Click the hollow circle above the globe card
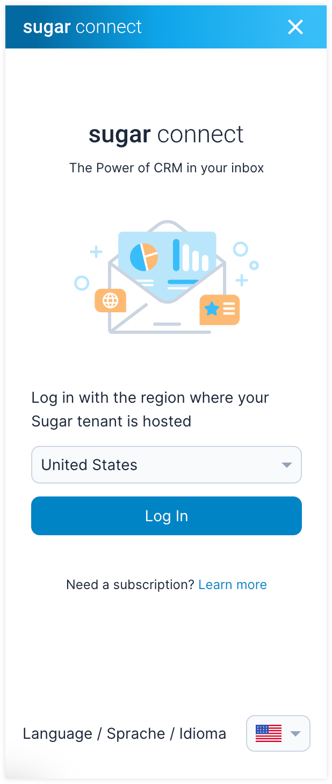Screen dimensions: 332x784 [x=82, y=282]
